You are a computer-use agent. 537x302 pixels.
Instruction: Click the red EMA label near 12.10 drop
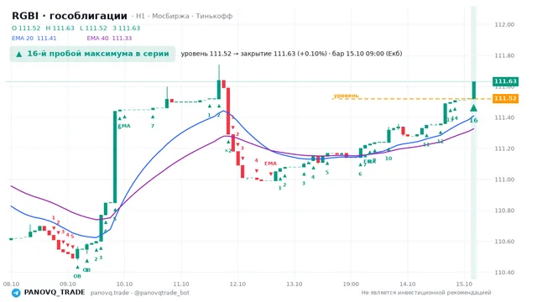tap(270, 164)
